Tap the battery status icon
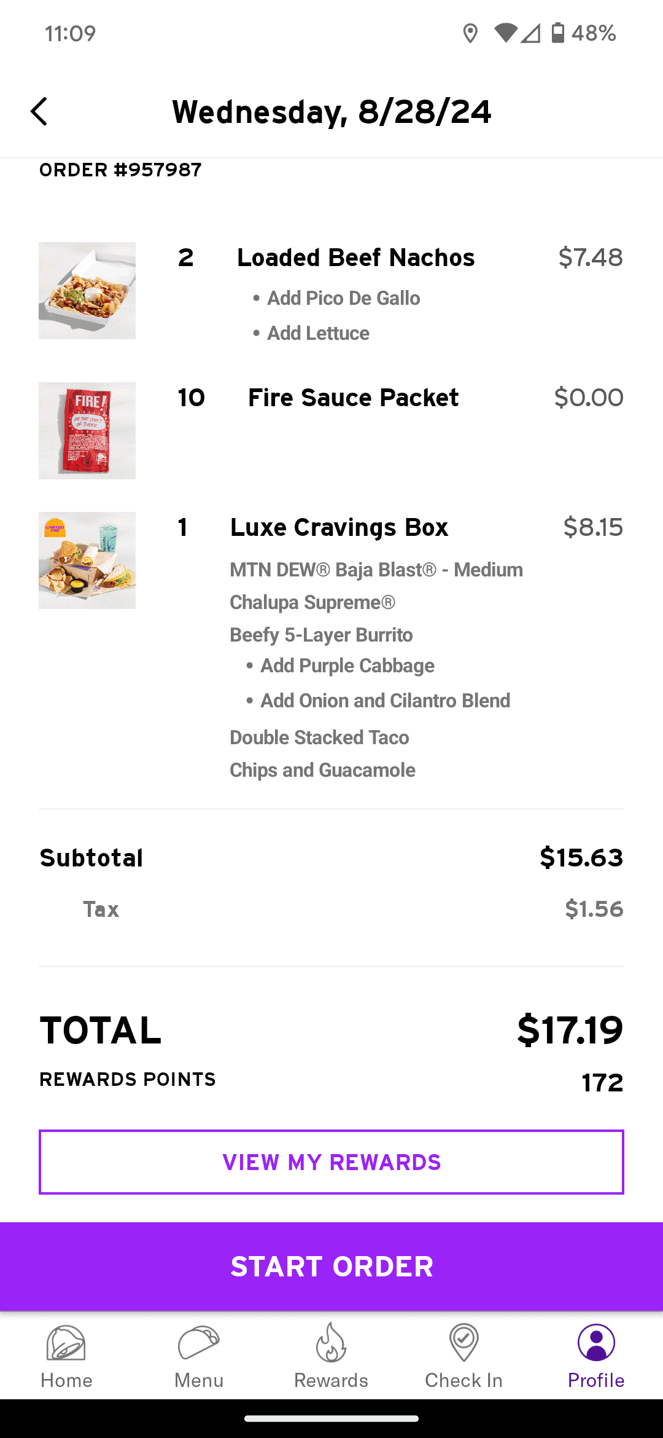The height and width of the screenshot is (1438, 663). [x=557, y=33]
